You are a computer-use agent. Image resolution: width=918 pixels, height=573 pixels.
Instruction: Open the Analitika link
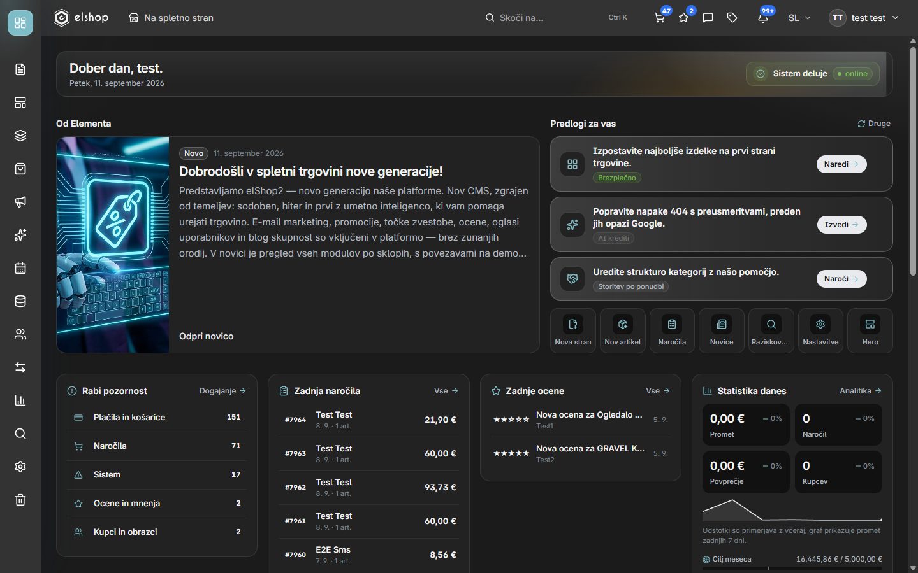click(x=861, y=391)
